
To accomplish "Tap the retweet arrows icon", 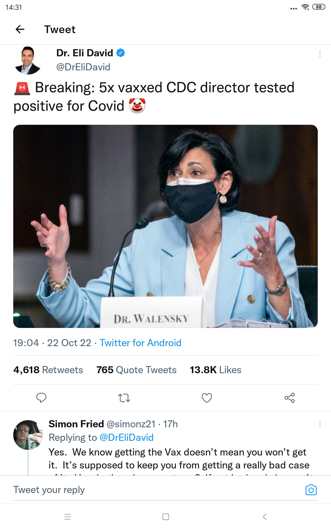I will coord(124,398).
